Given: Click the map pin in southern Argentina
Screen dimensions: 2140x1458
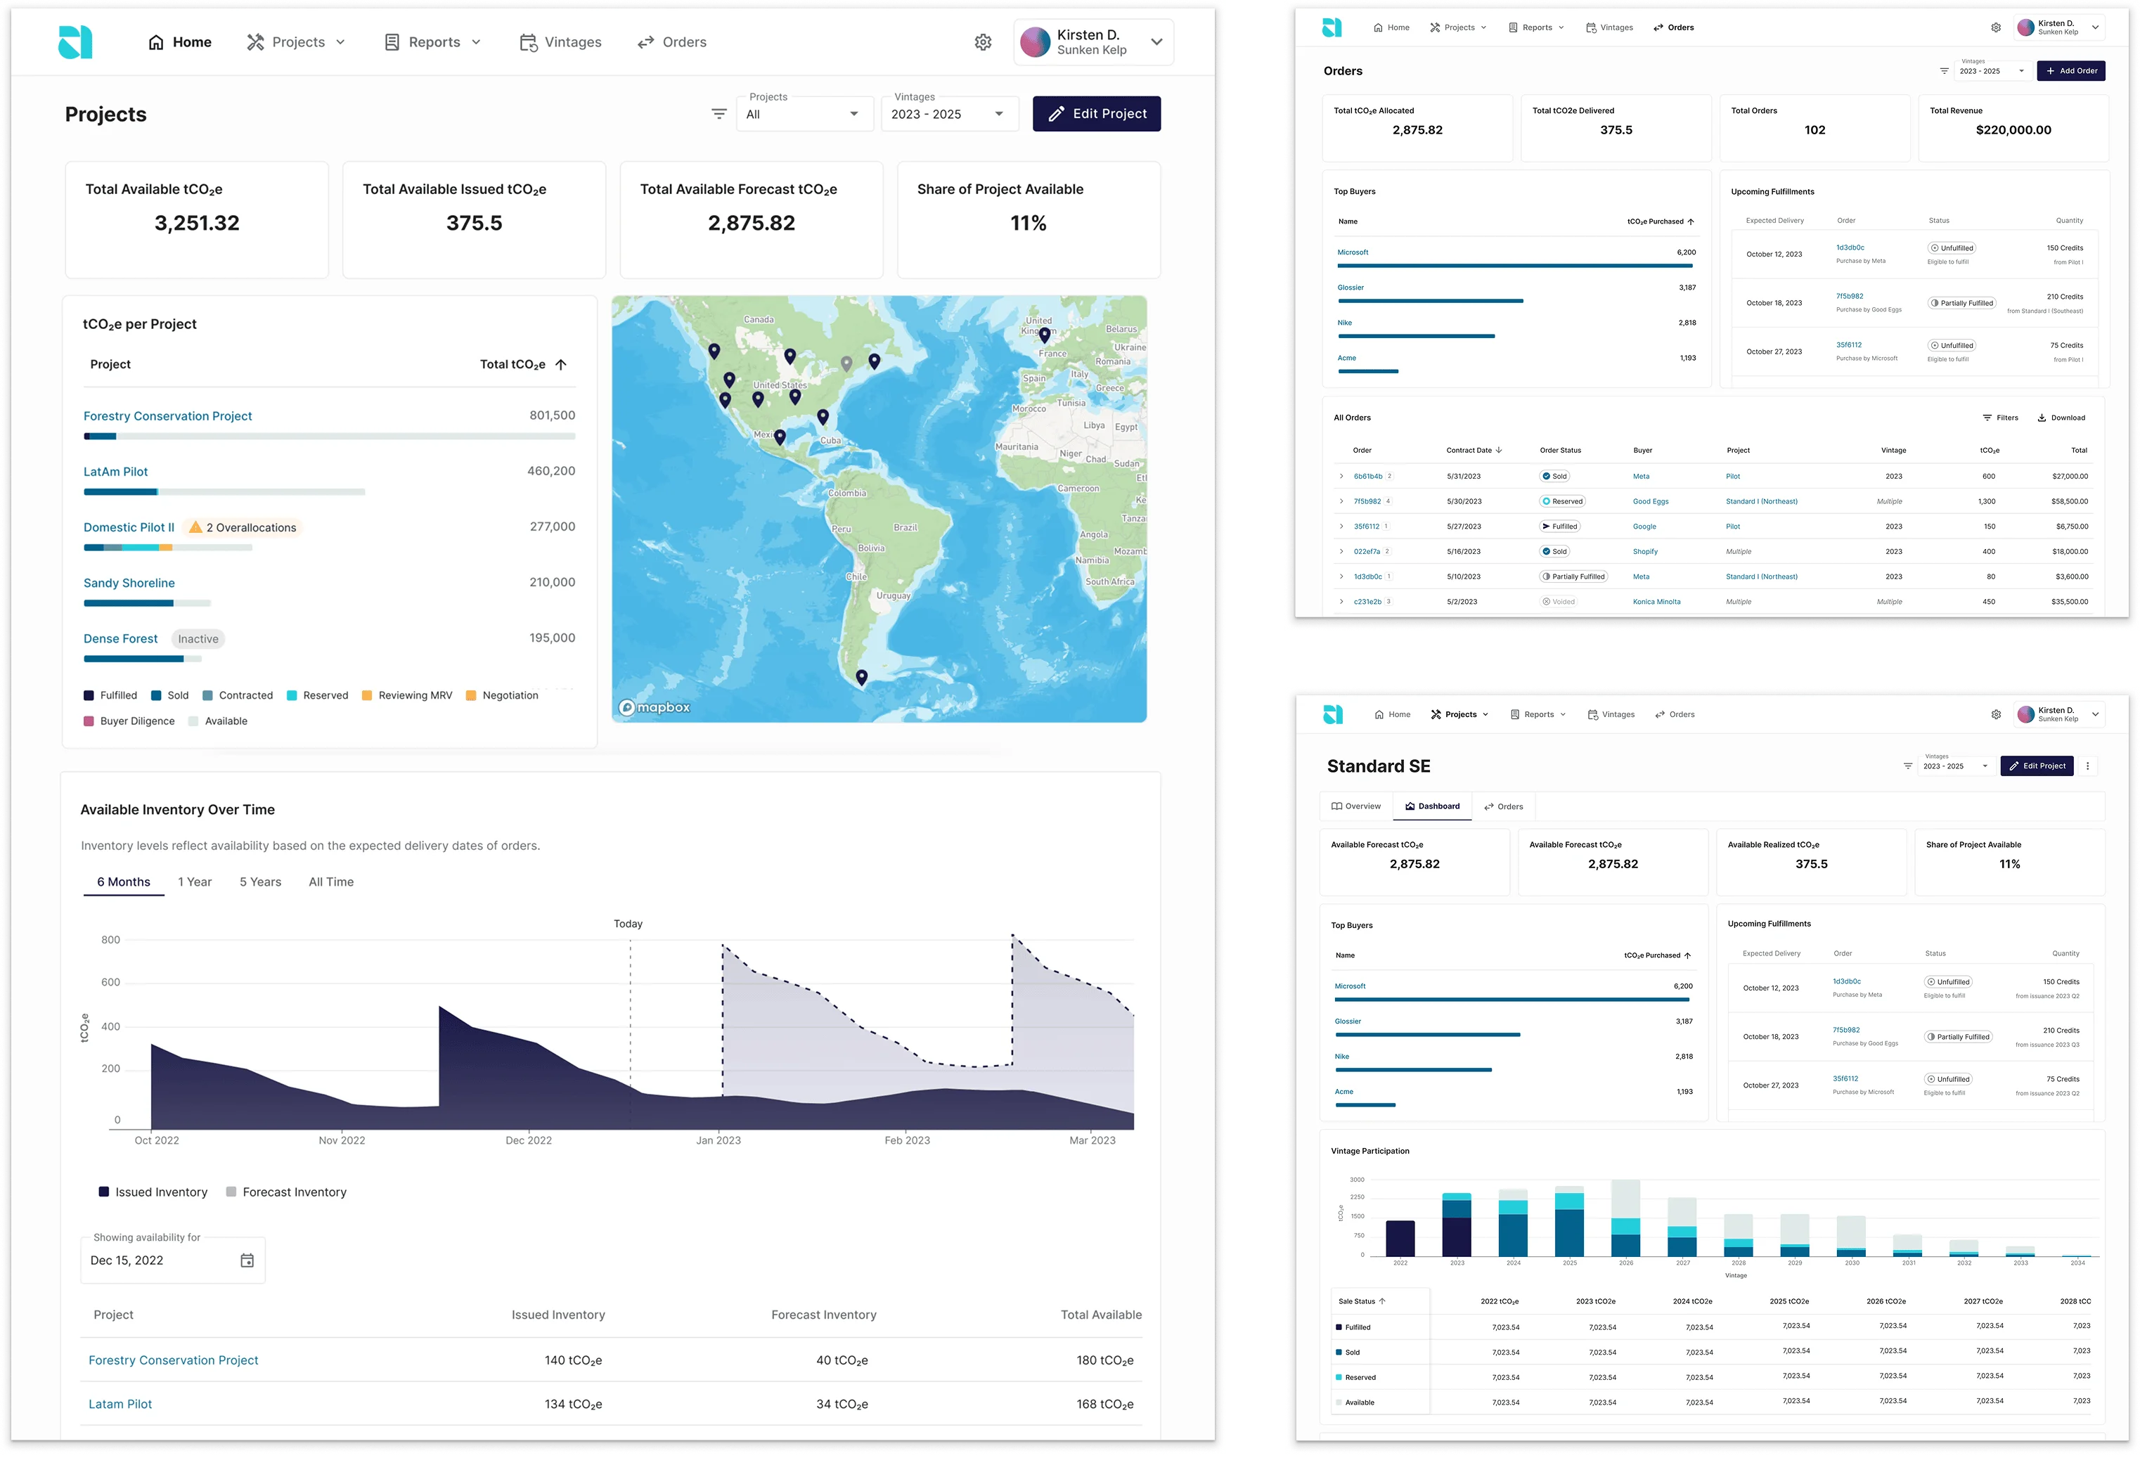Looking at the screenshot, I should [x=861, y=677].
